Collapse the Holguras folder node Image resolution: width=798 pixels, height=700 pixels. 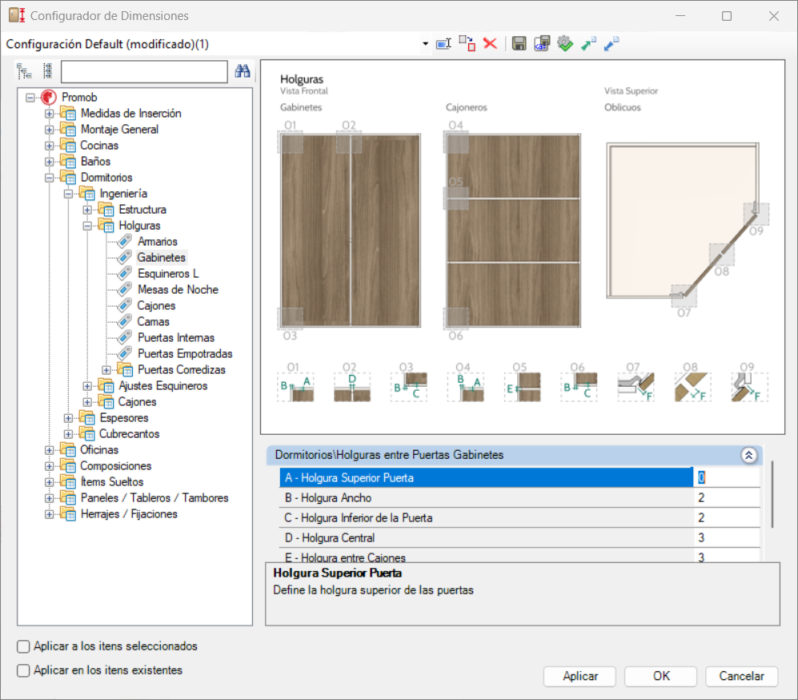(87, 226)
